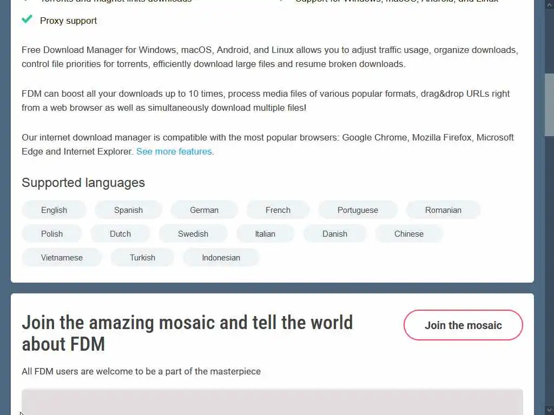554x415 pixels.
Task: Click the Dutch language pill
Action: coord(120,233)
